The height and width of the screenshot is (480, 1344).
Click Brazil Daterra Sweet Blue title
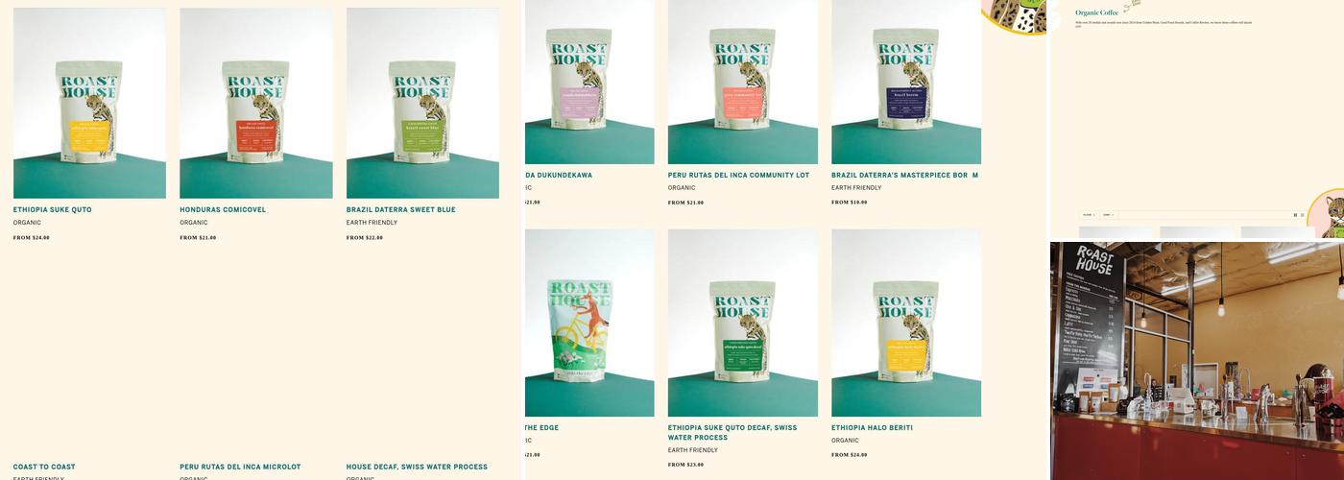401,209
